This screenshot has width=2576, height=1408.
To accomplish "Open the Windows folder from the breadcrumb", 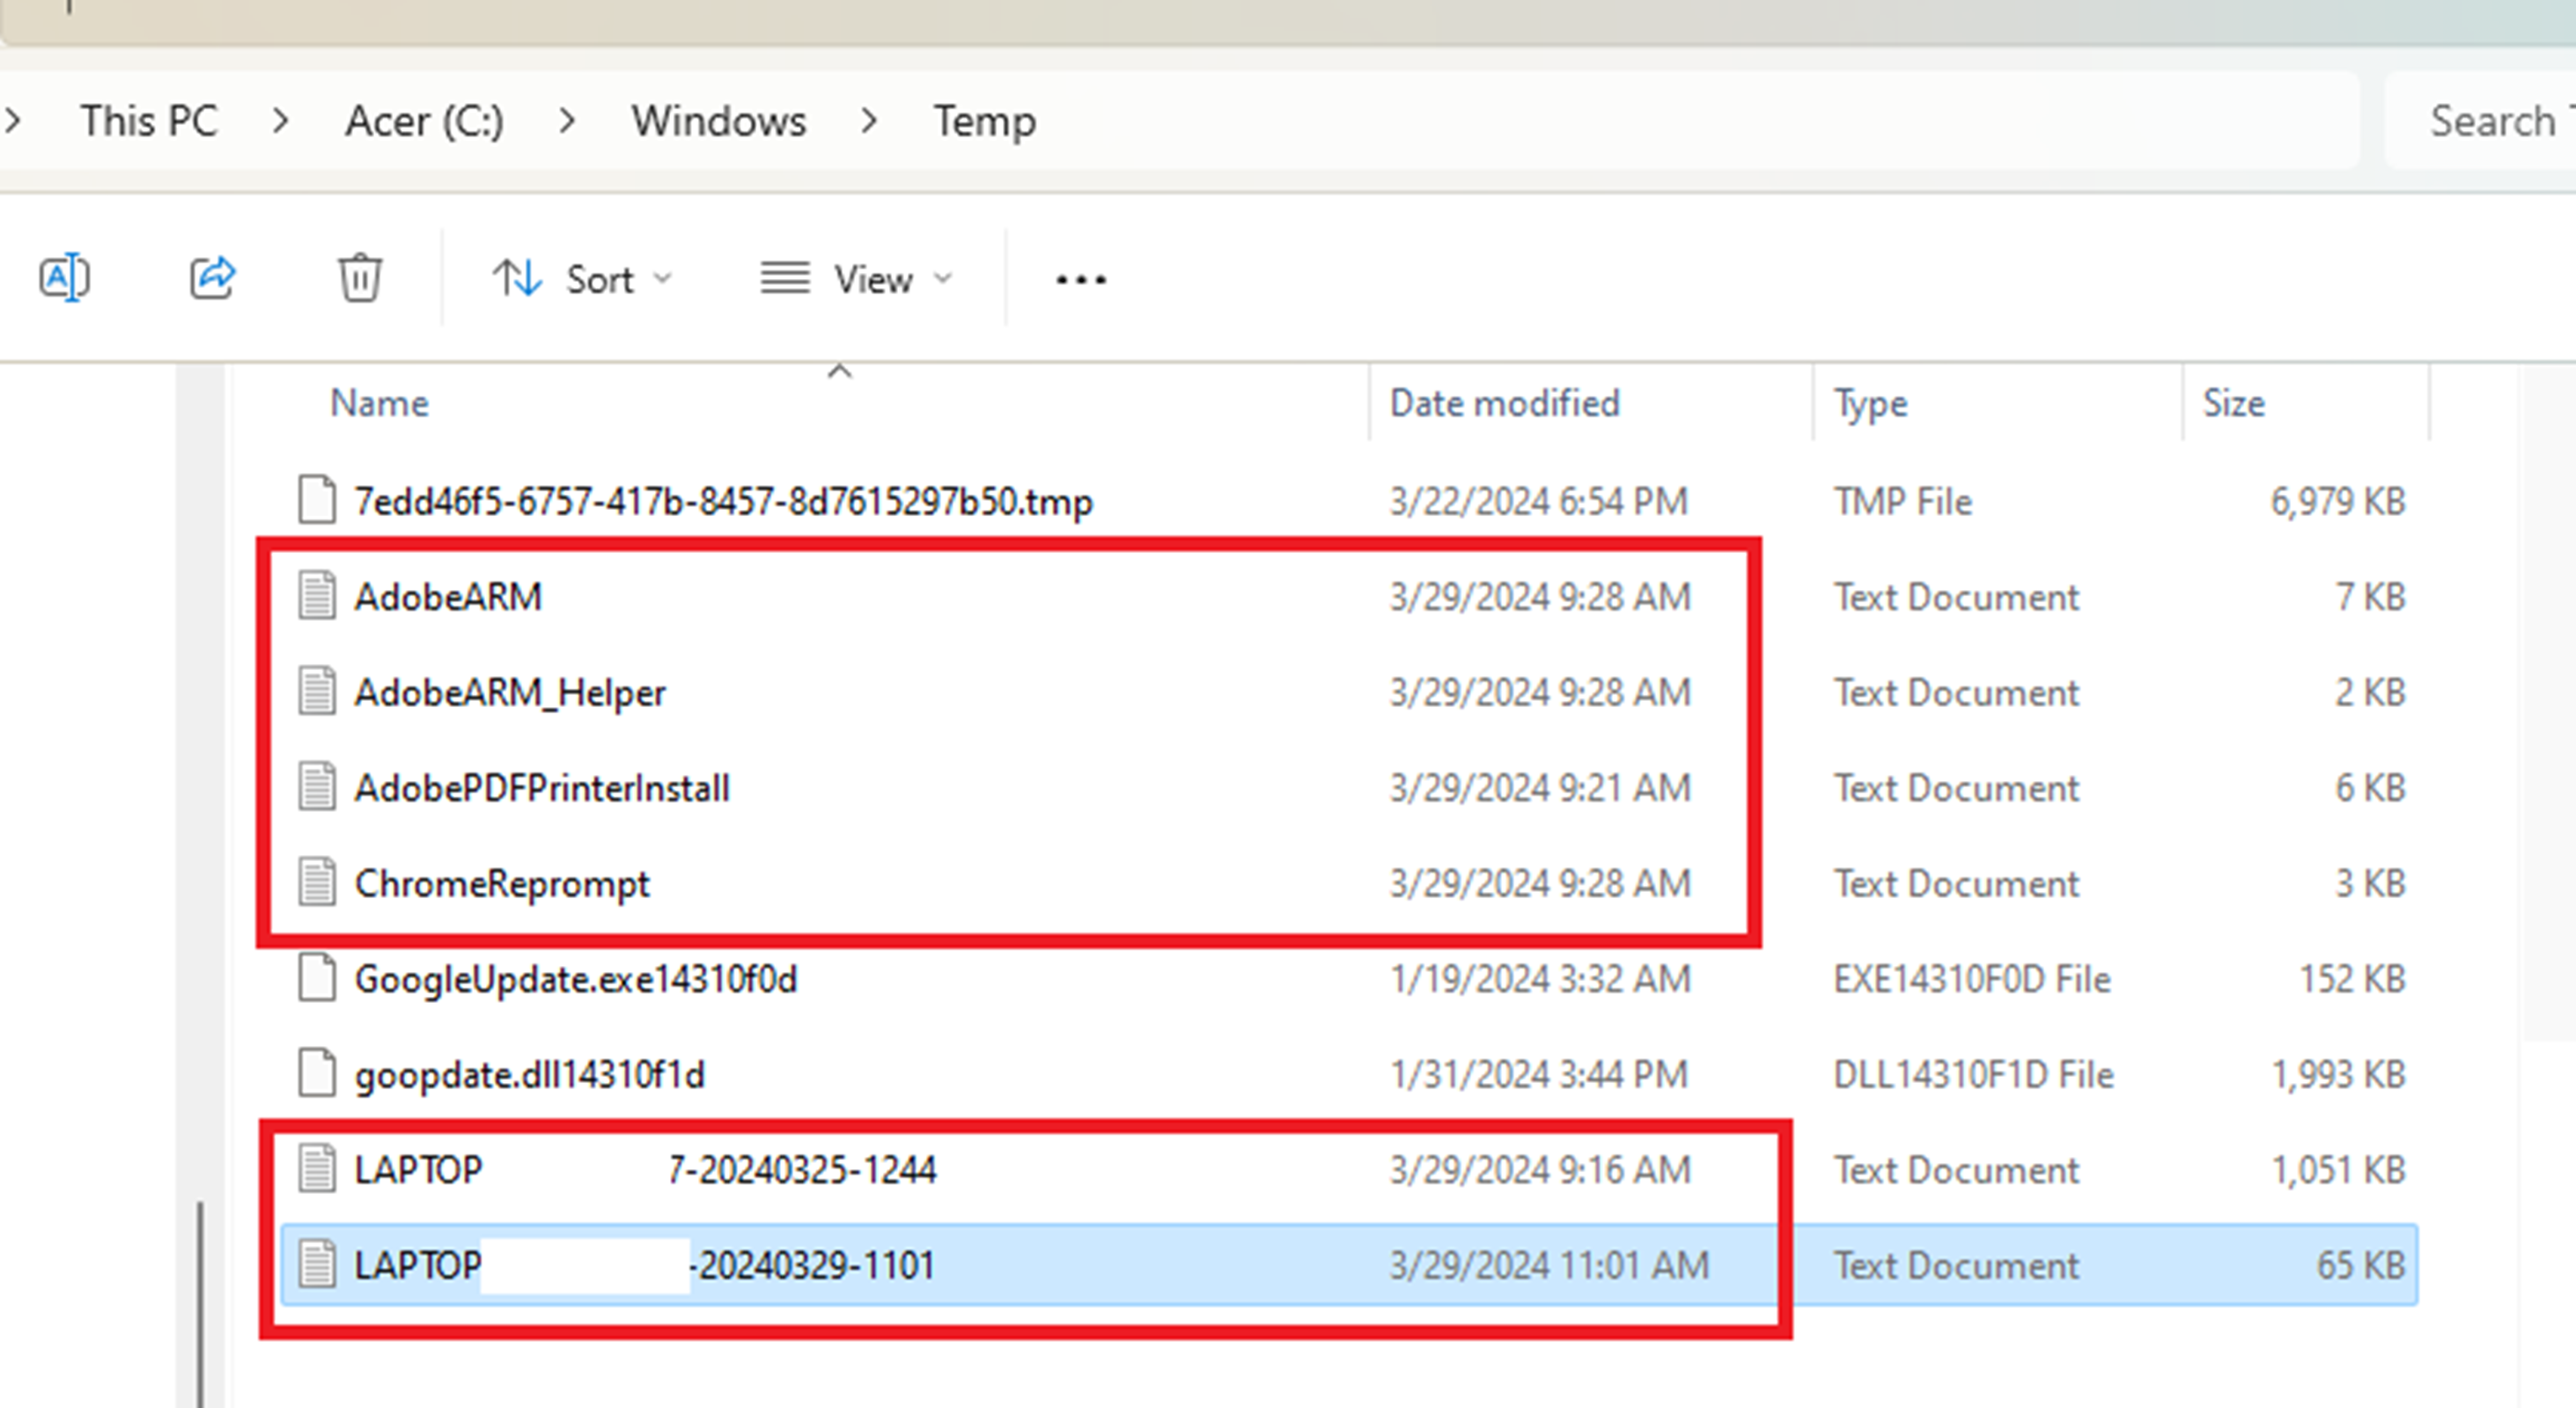I will click(717, 120).
